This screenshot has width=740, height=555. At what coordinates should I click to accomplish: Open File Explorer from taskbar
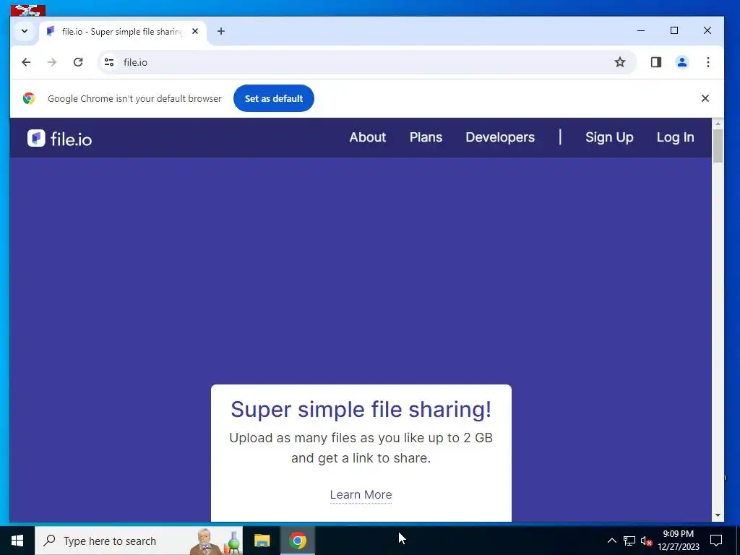(x=262, y=541)
